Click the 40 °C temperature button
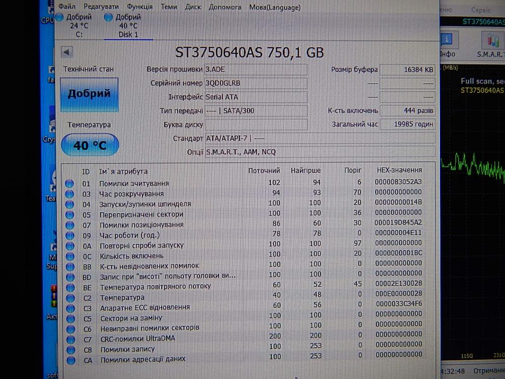The width and height of the screenshot is (505, 379). point(90,146)
